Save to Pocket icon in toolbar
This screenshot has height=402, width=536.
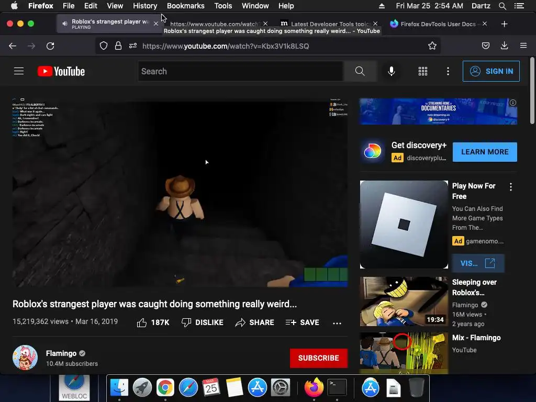pos(485,46)
